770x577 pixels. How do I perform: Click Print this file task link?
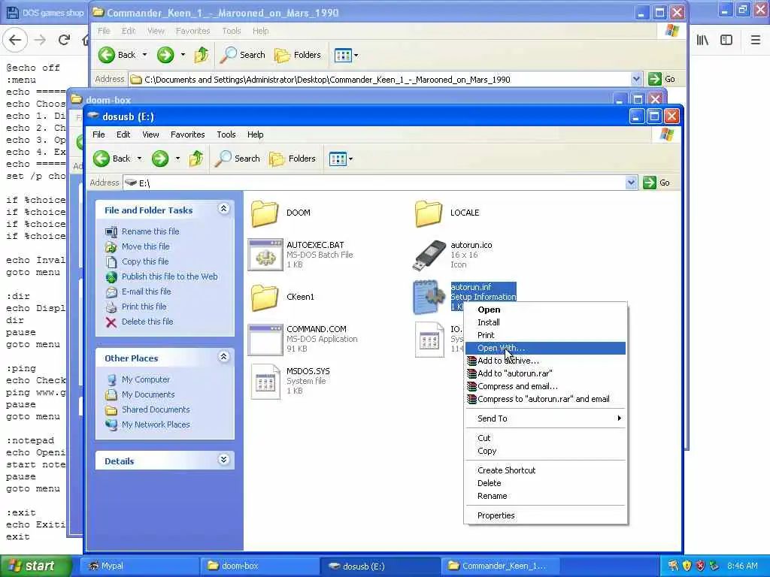click(x=144, y=307)
